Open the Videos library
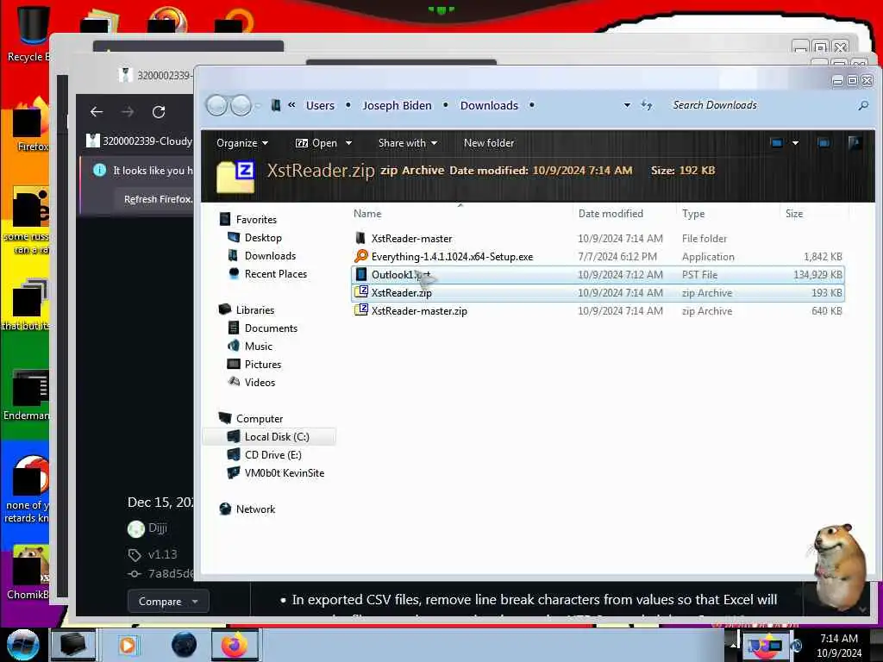 click(x=260, y=382)
